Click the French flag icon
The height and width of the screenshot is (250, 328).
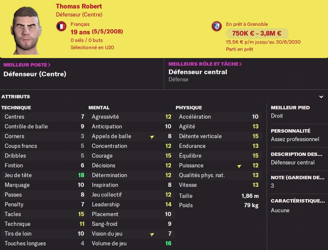coord(61,26)
